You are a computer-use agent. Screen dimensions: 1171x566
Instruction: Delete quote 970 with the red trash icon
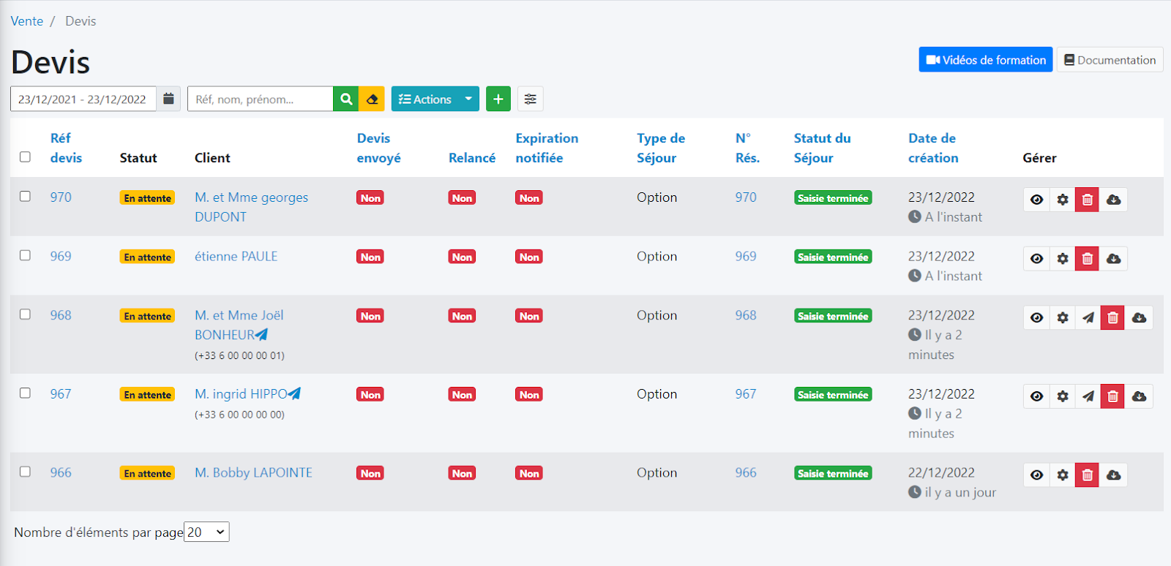pyautogui.click(x=1087, y=200)
